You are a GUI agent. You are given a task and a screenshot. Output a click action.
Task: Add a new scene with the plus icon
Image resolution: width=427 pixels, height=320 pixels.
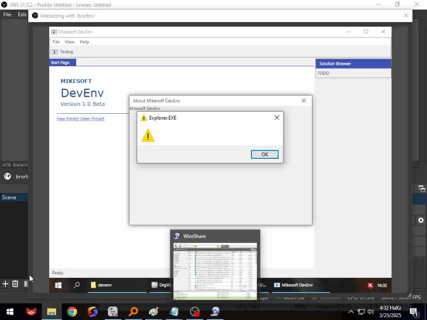pos(5,284)
